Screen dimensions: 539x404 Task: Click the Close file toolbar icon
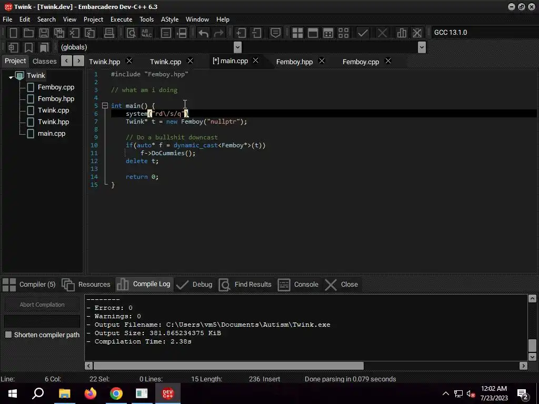74,33
